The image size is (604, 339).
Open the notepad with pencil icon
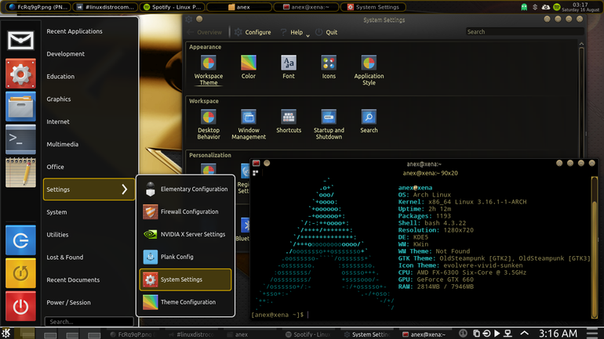[x=21, y=172]
